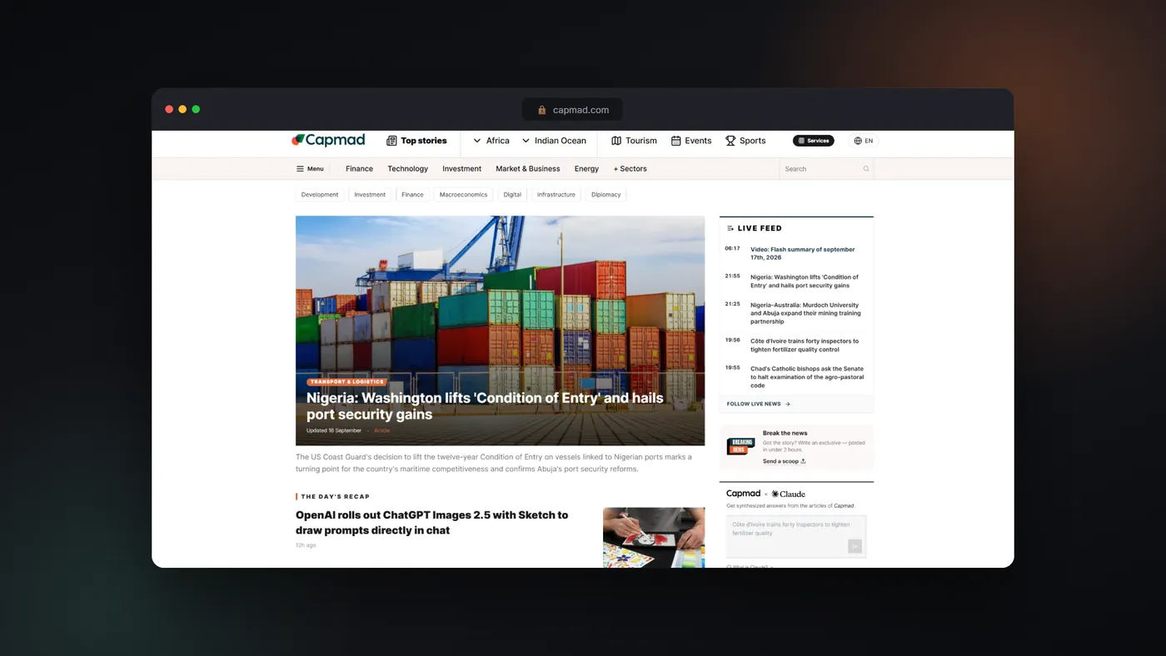Open the Energy section
This screenshot has width=1166, height=656.
pyautogui.click(x=586, y=169)
